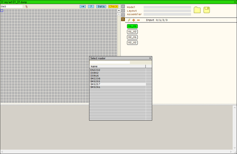Click the Select master search field
Image resolution: width=237 pixels, height=154 pixels.
[x=110, y=62]
